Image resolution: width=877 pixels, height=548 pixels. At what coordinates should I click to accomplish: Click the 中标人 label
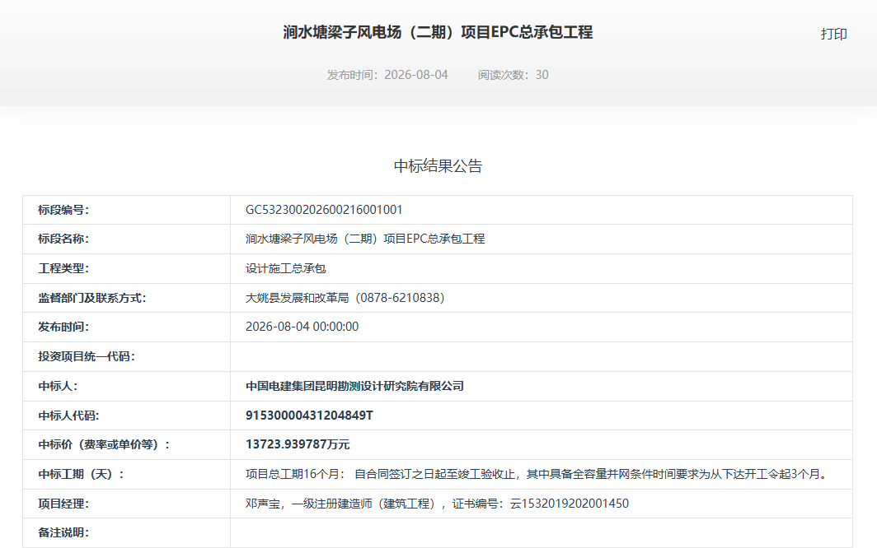pyautogui.click(x=58, y=386)
